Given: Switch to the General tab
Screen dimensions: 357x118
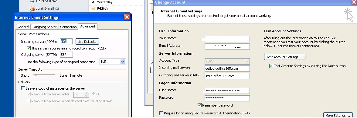Looking at the screenshot, I should pyautogui.click(x=23, y=27).
